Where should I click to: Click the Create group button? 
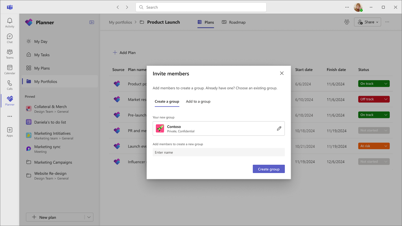click(268, 169)
